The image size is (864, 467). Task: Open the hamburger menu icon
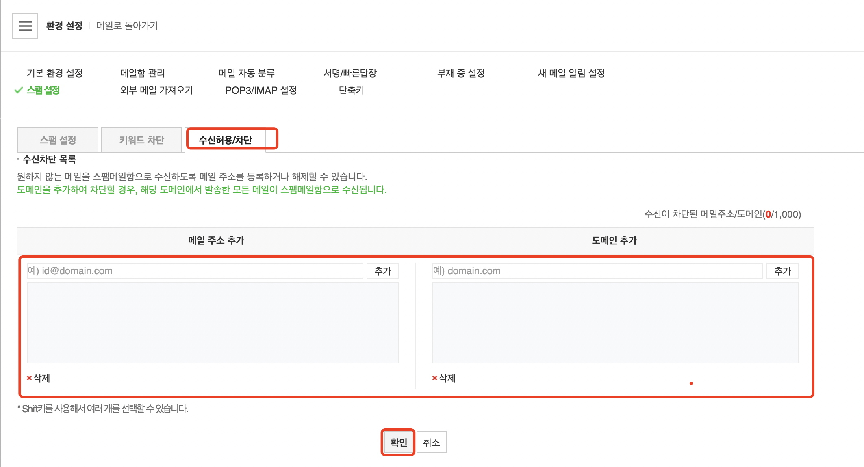tap(25, 26)
